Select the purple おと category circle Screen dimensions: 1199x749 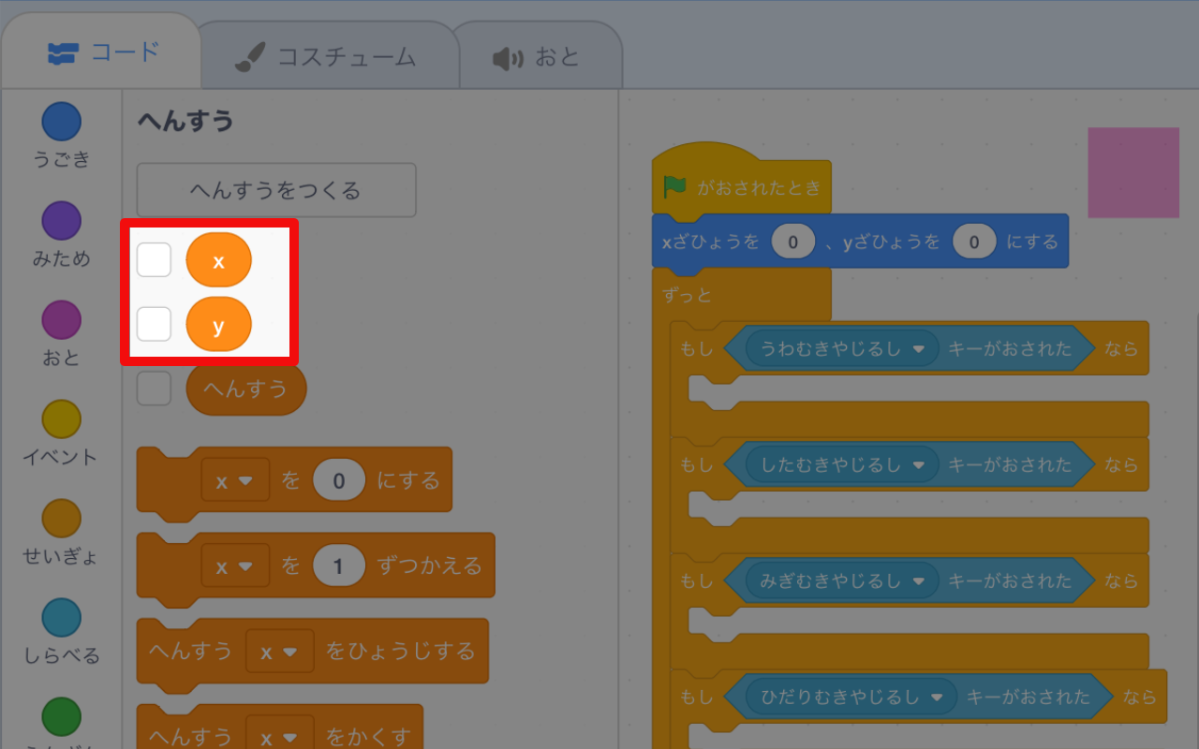[62, 320]
